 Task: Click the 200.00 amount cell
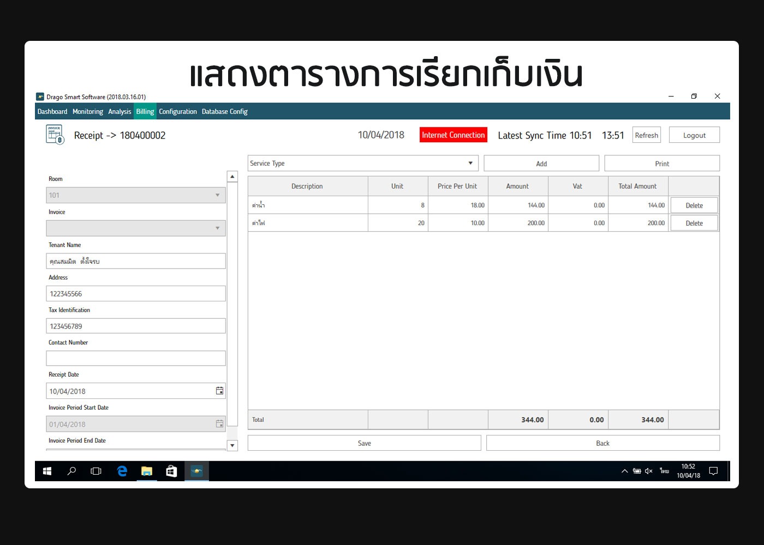click(x=518, y=223)
